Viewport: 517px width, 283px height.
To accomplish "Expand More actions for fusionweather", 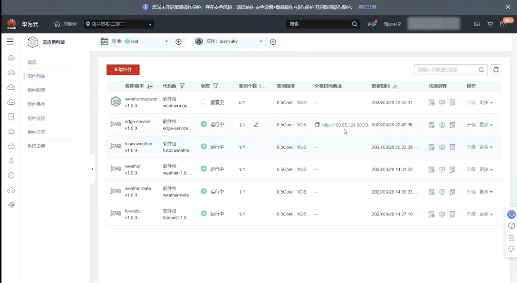I will (486, 147).
